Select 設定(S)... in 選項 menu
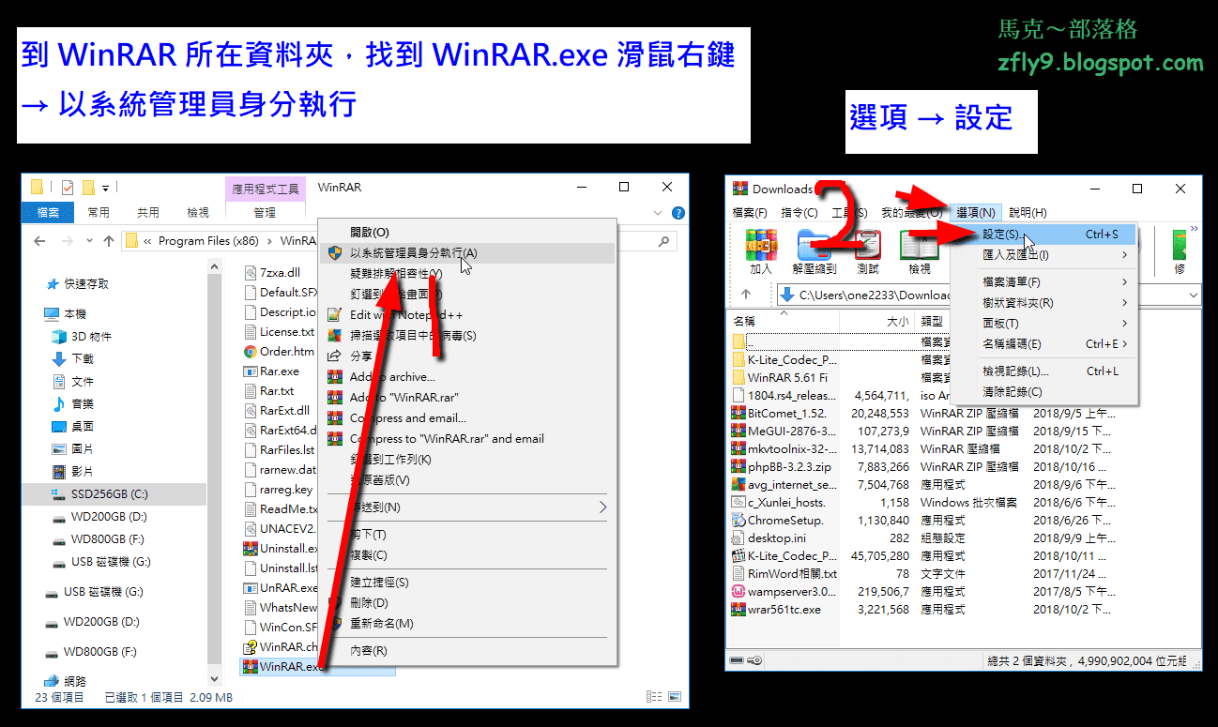This screenshot has height=727, width=1218. click(1044, 235)
